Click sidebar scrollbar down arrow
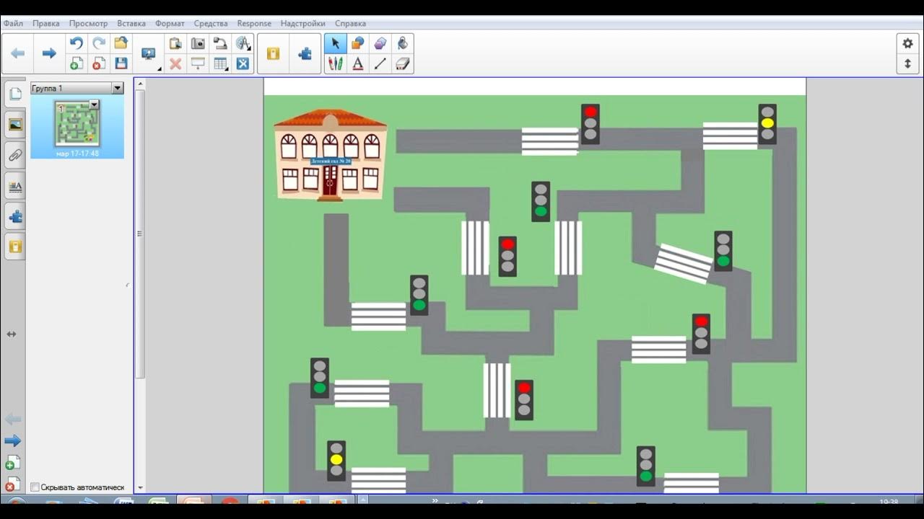Screen dimensions: 924x519 [140, 488]
